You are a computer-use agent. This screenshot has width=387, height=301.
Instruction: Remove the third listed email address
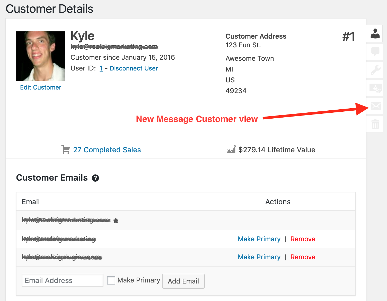coord(303,257)
